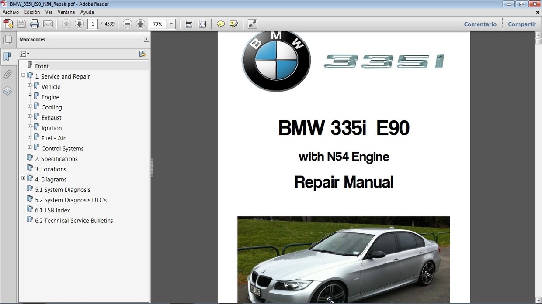Screen dimensions: 542x304
Task: Click the Save file icon
Action: click(21, 24)
